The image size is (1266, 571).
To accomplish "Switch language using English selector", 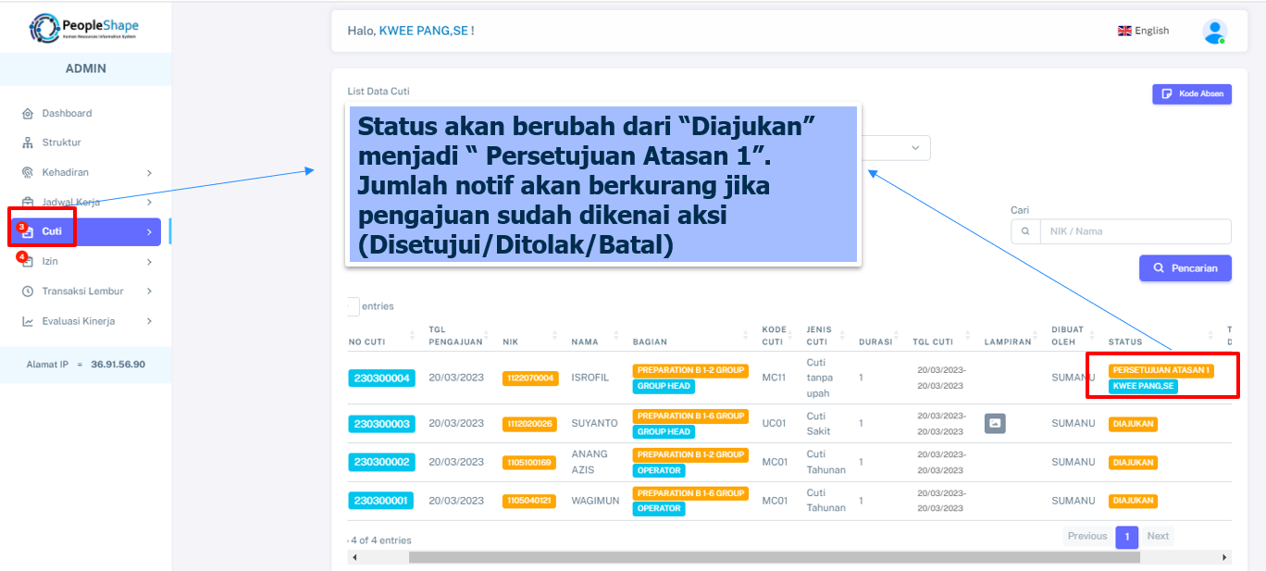I will (x=1143, y=31).
